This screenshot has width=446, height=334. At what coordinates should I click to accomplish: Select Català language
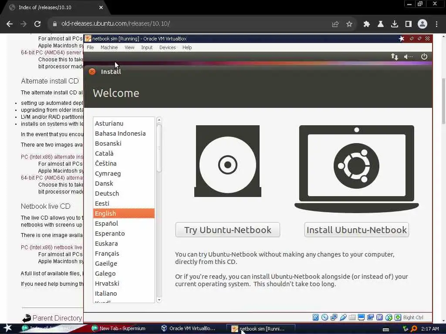[x=124, y=154]
